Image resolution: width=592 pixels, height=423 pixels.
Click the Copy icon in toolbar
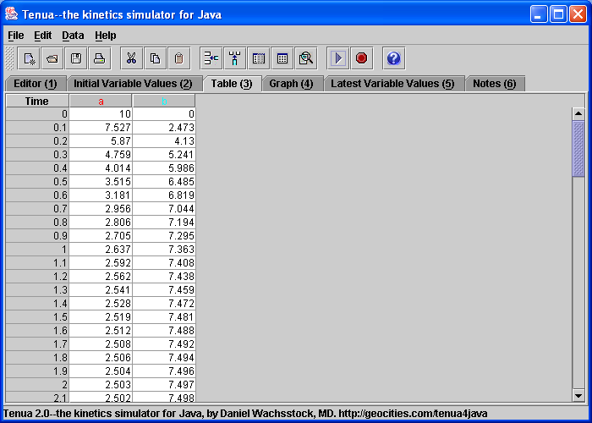pyautogui.click(x=155, y=58)
